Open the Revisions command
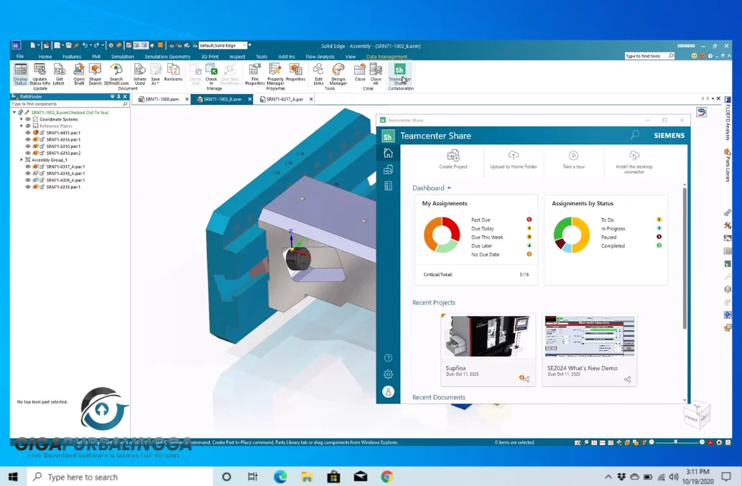The height and width of the screenshot is (486, 742). pyautogui.click(x=173, y=73)
